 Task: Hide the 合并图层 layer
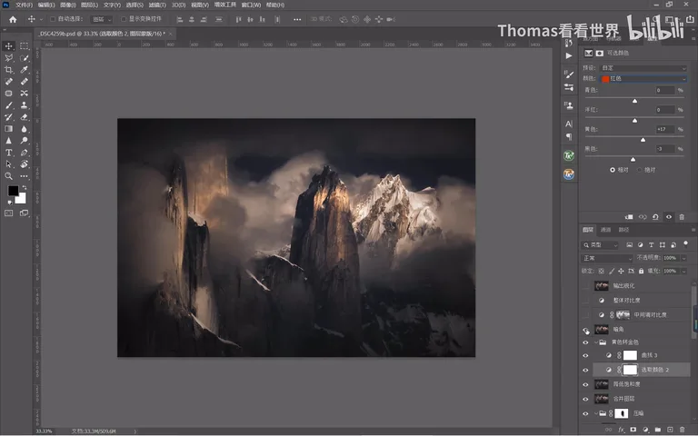pyautogui.click(x=586, y=399)
